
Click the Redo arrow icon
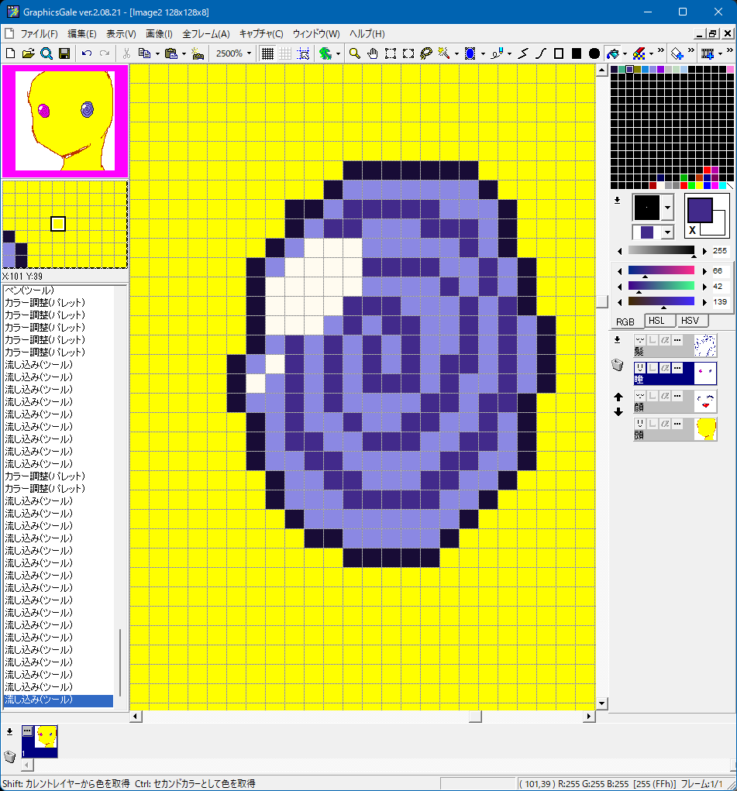click(x=105, y=53)
